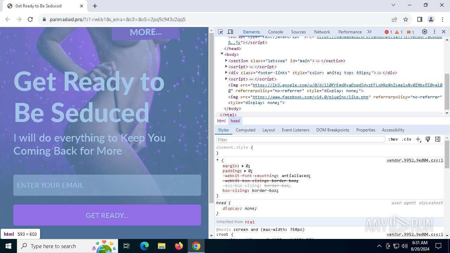The width and height of the screenshot is (450, 253).
Task: Expand the padding shorthand property
Action: click(x=245, y=171)
